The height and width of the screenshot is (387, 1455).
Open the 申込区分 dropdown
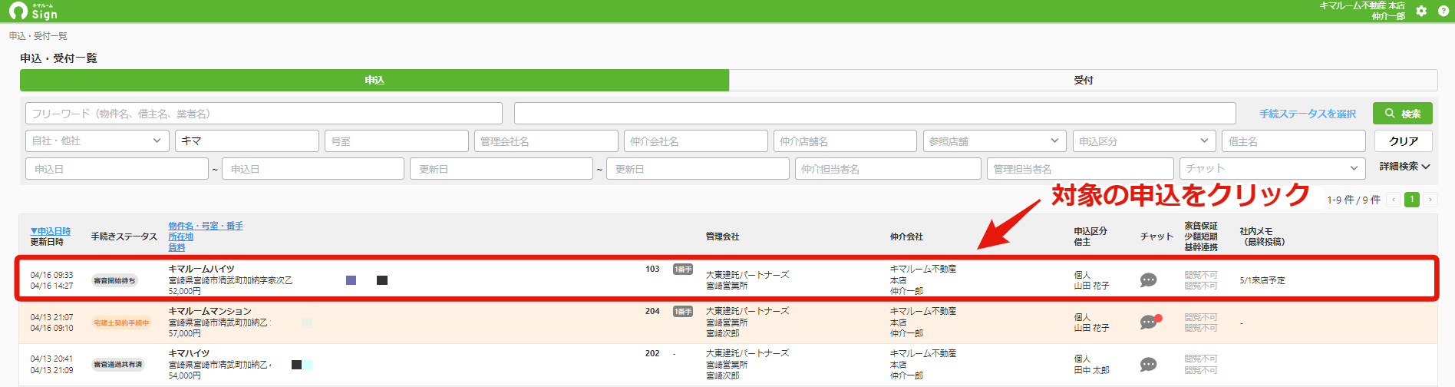(1143, 141)
